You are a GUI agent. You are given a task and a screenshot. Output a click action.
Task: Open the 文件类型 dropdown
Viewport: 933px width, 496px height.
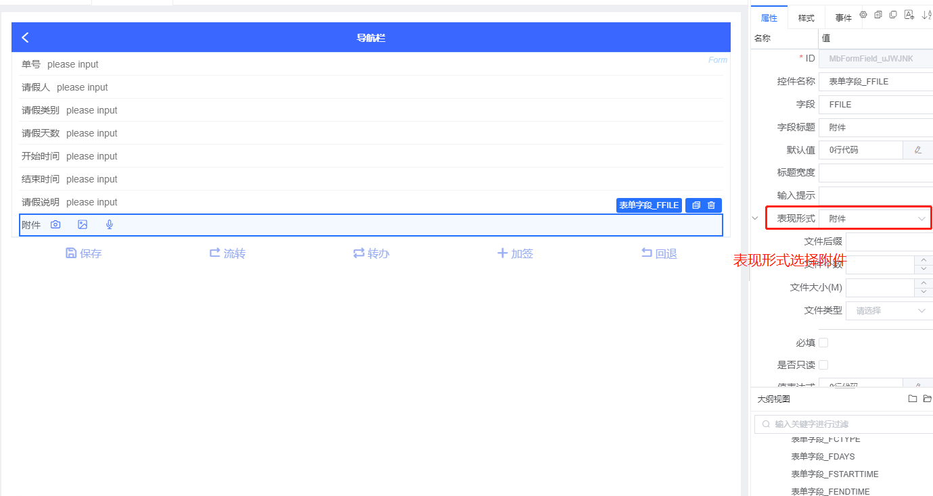click(889, 311)
